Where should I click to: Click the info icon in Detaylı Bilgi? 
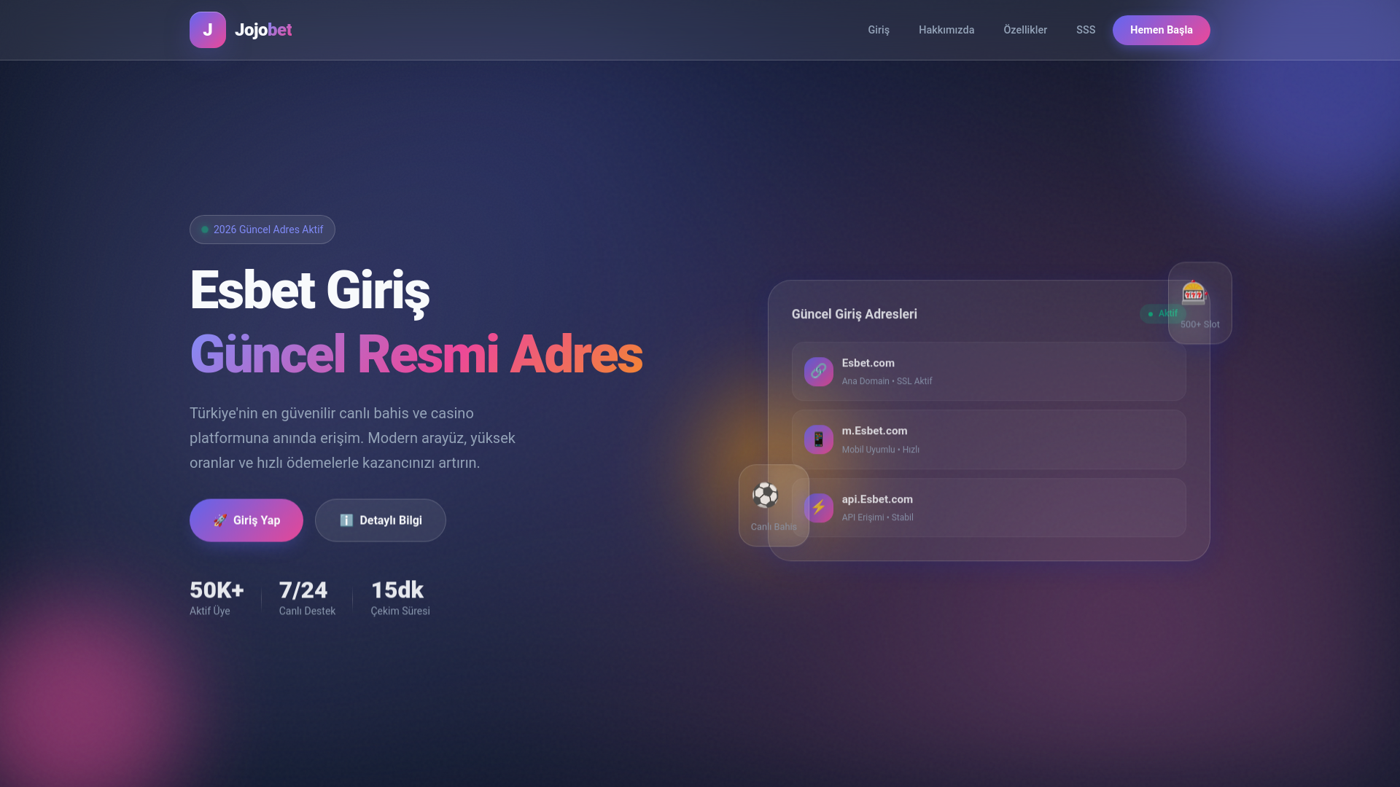click(x=346, y=520)
